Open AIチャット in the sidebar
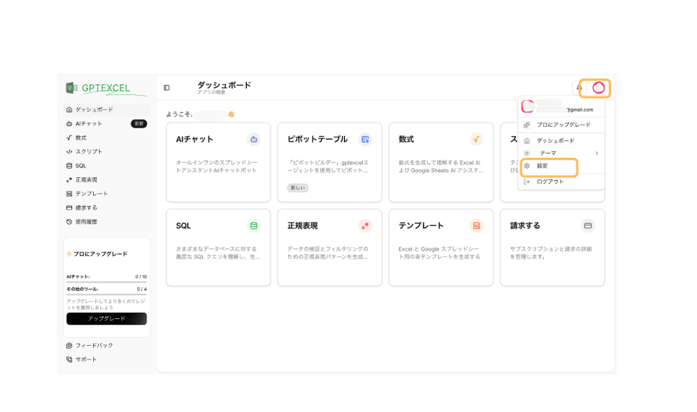The height and width of the screenshot is (412, 697). coord(89,124)
